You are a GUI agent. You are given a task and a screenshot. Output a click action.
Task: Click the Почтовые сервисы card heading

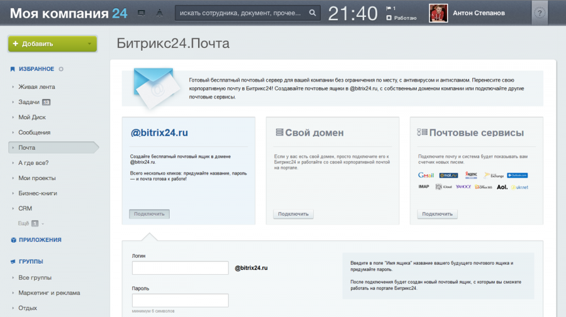[477, 132]
